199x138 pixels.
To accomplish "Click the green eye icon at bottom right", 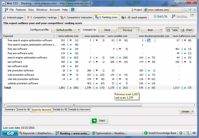I will coord(194,133).
